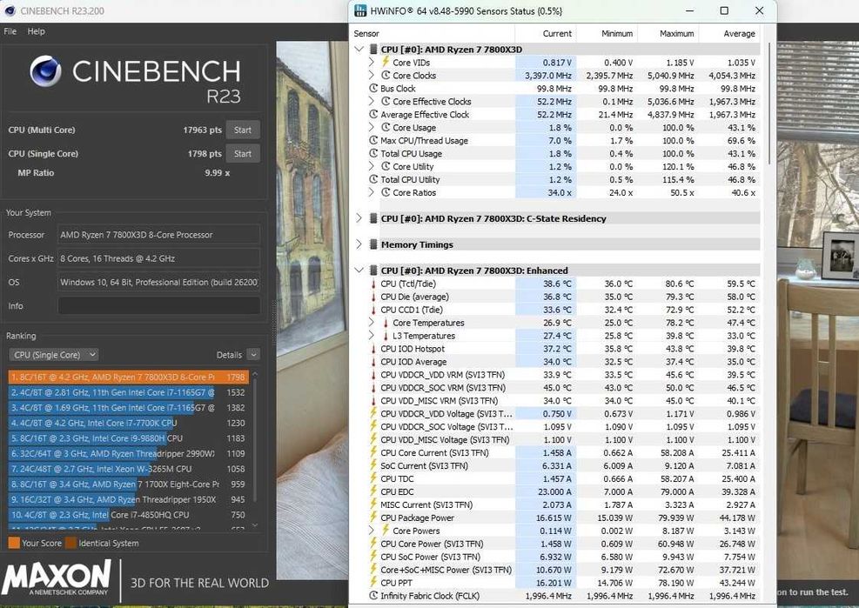Expand the Core Utility row

[x=372, y=166]
